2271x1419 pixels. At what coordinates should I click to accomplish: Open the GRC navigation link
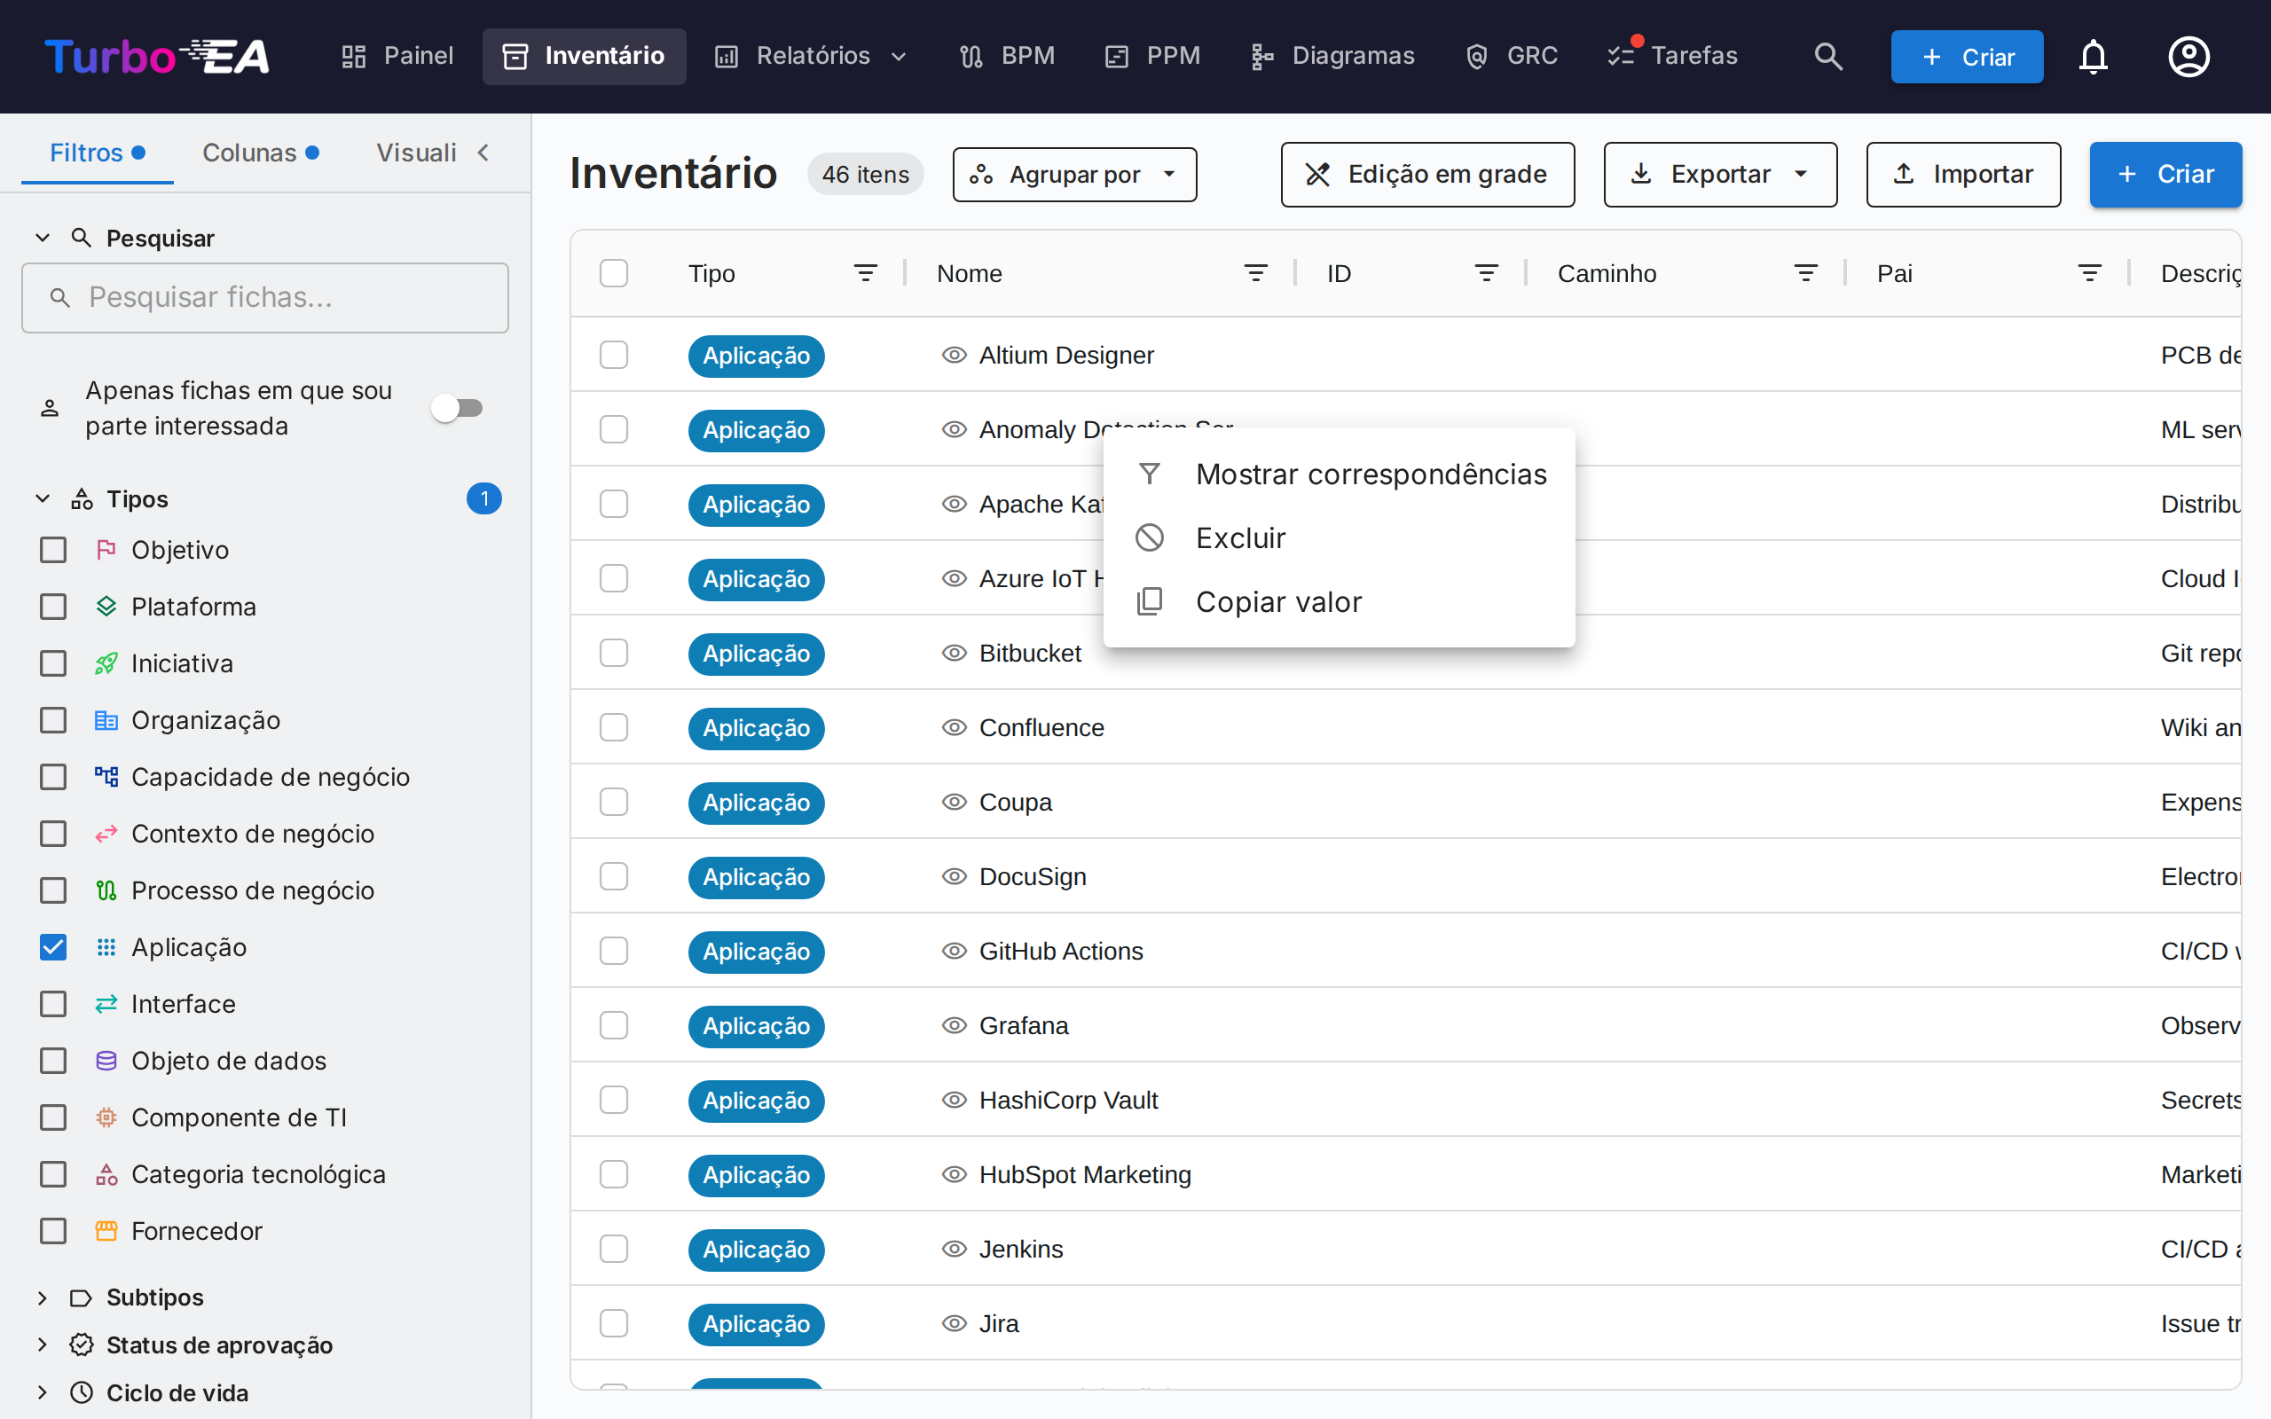click(1512, 56)
